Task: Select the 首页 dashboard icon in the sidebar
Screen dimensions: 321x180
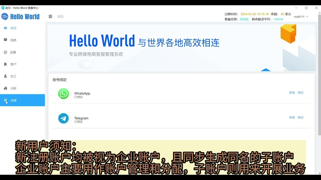Action: coord(6,28)
